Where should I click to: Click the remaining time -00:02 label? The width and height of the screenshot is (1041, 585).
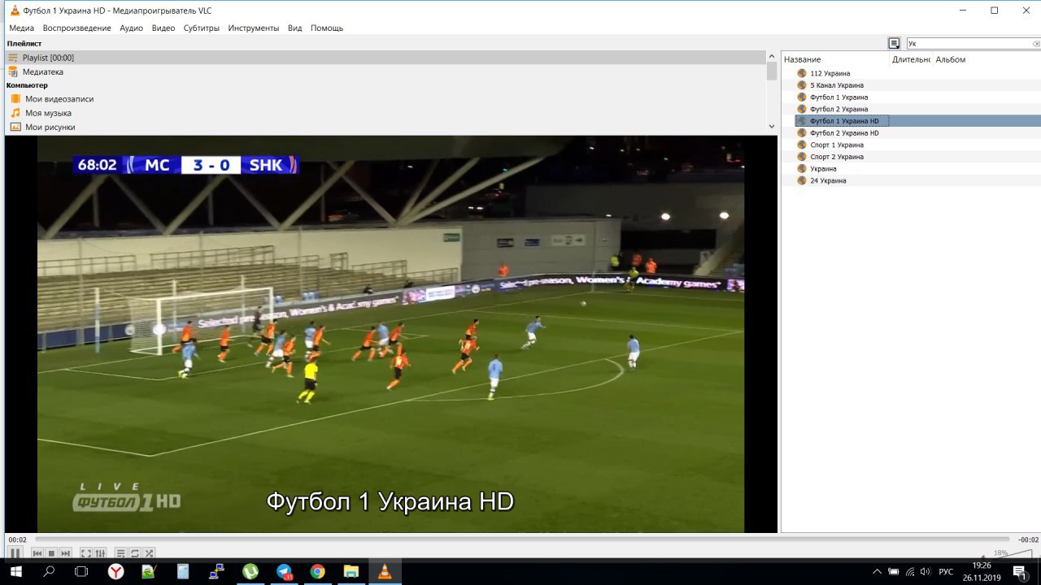click(1028, 539)
